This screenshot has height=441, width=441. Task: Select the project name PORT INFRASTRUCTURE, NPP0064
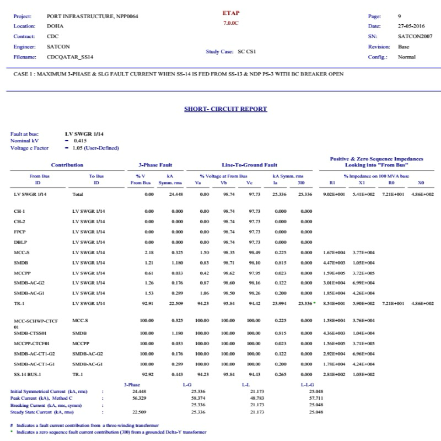(92, 17)
